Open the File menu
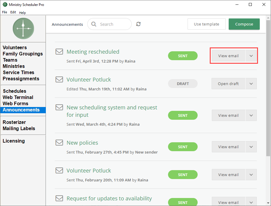The height and width of the screenshot is (206, 271). 4,12
